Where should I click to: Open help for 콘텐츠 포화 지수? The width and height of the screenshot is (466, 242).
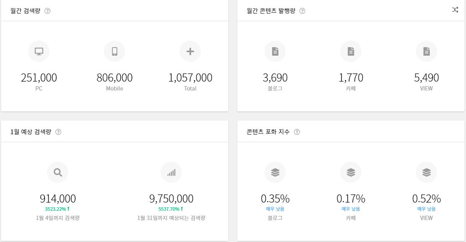coord(297,132)
